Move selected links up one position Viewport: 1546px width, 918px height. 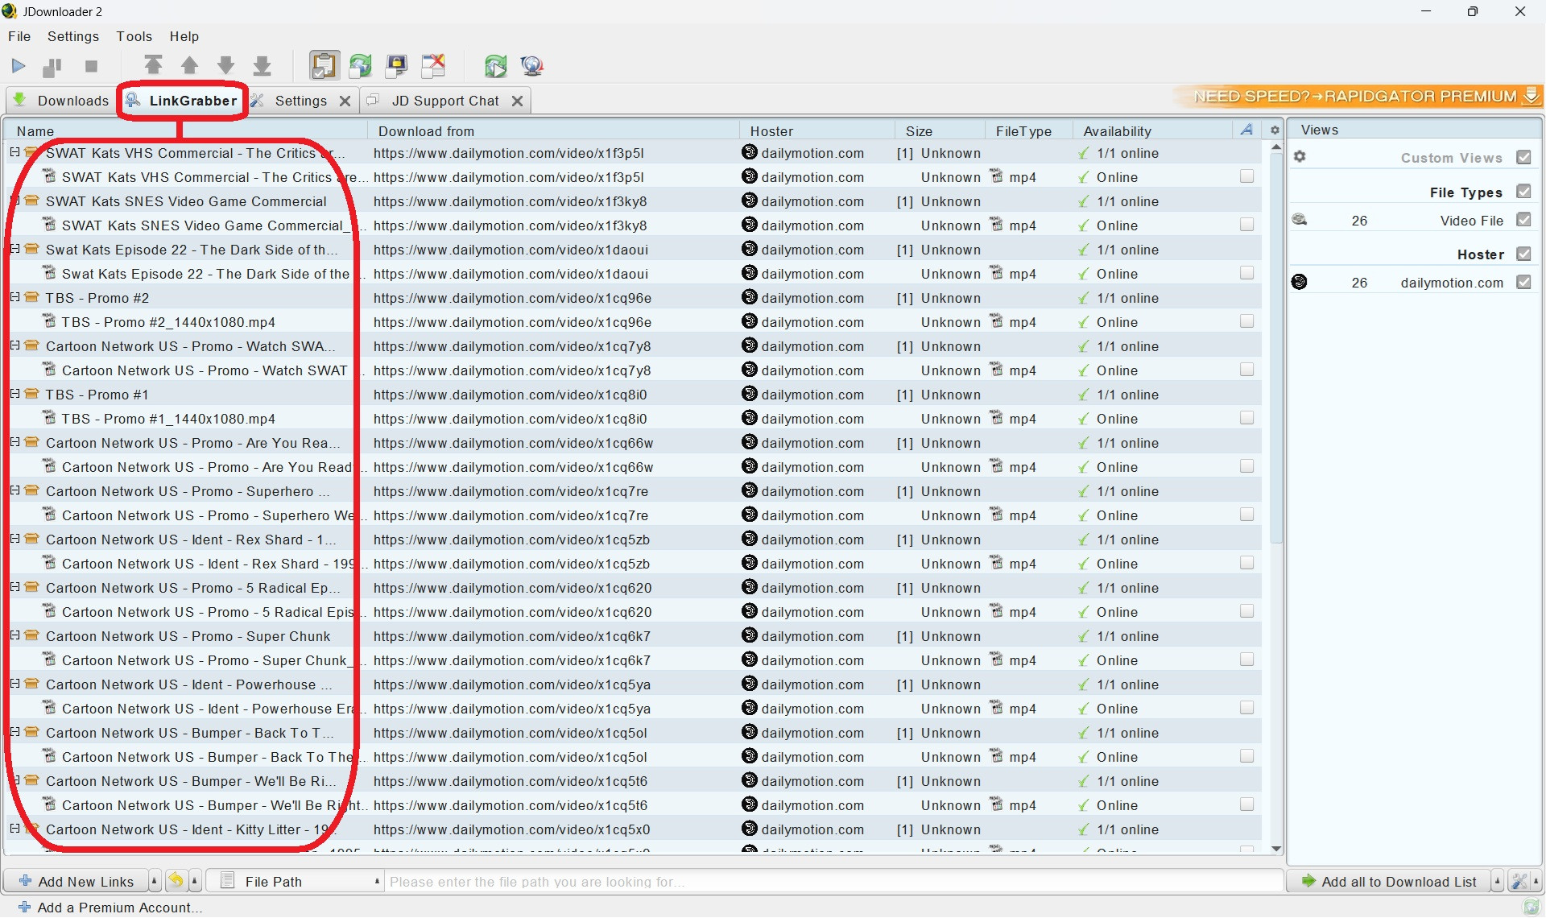(x=190, y=66)
